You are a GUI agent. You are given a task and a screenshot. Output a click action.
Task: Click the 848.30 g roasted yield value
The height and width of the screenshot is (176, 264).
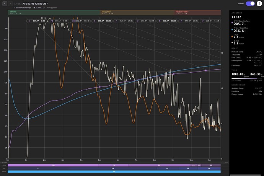pos(255,74)
